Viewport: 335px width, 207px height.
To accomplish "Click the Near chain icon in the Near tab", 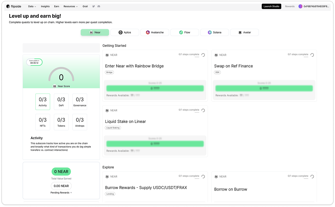I will 91,32.
